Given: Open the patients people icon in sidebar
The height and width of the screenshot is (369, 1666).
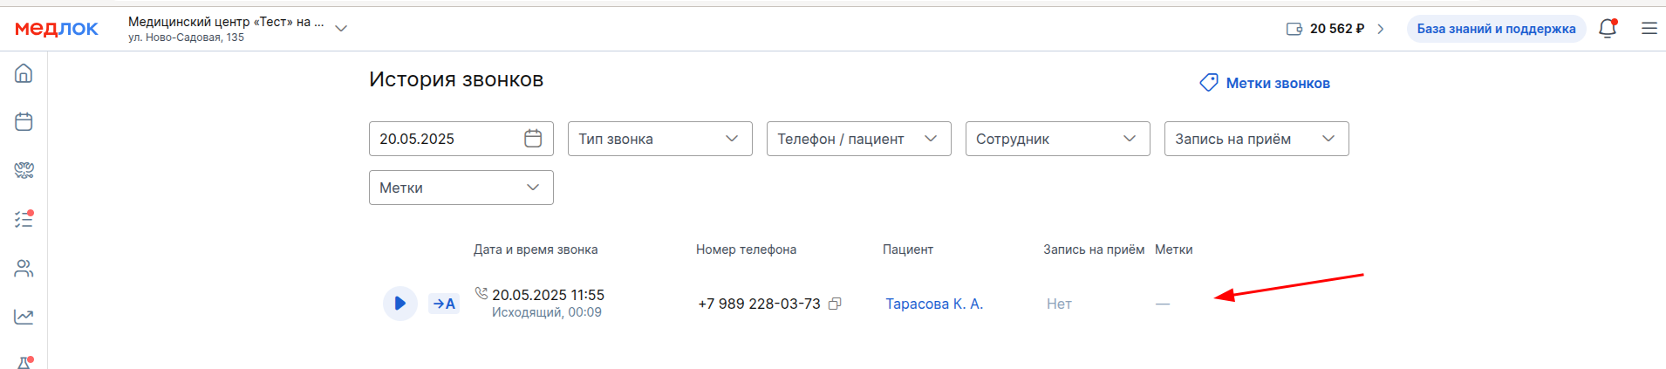Looking at the screenshot, I should click(24, 269).
